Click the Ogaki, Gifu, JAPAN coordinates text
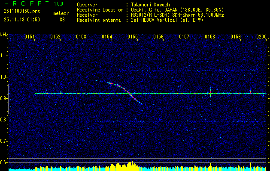The width and height of the screenshot is (270, 171). click(177, 10)
